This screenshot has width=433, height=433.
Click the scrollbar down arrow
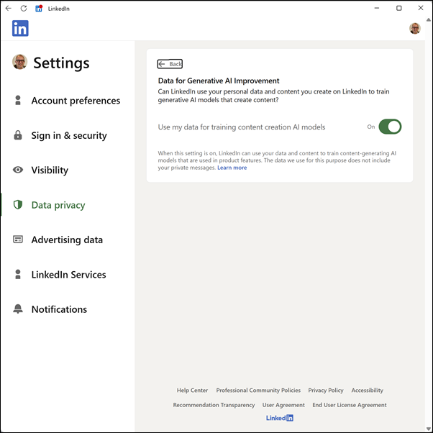click(x=429, y=429)
